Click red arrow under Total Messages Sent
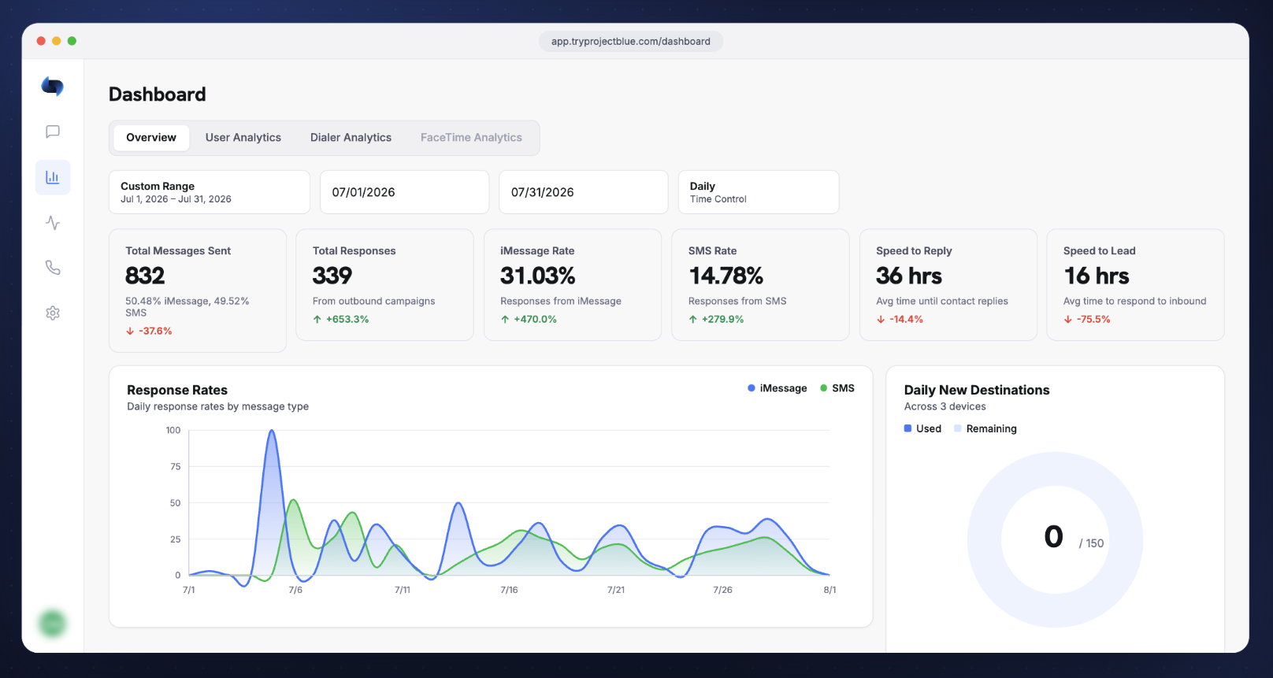The width and height of the screenshot is (1273, 678). 130,332
